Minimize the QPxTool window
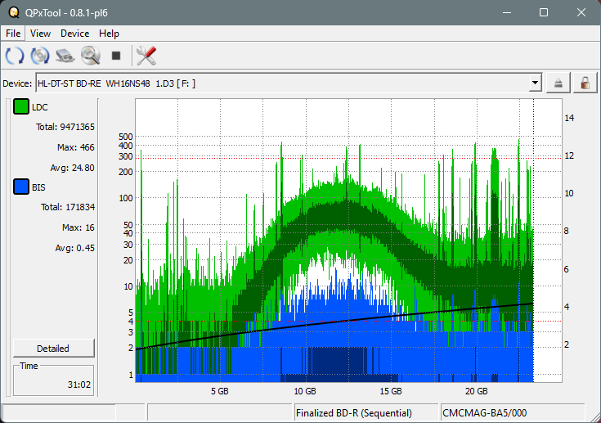This screenshot has height=423, width=601. (507, 12)
